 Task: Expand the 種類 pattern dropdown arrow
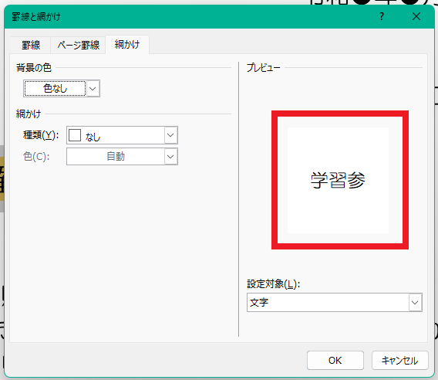(x=170, y=135)
